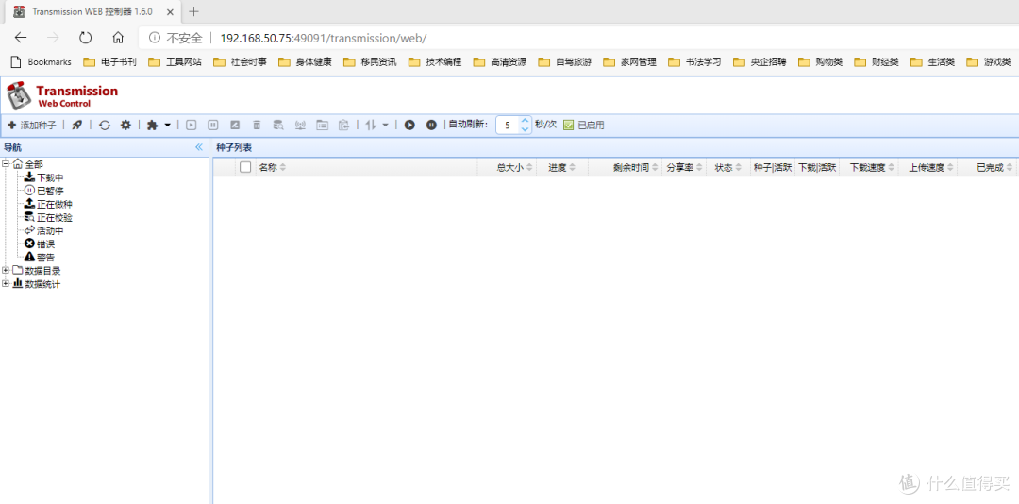Screen dimensions: 1019x504
Task: Open settings via the toolbar gear icon
Action: pyautogui.click(x=126, y=125)
